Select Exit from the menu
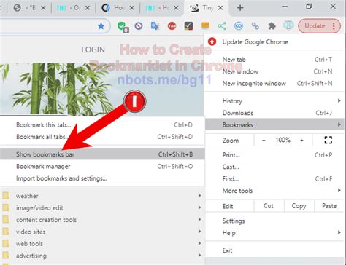Viewport: 346px width, 265px height. point(274,250)
